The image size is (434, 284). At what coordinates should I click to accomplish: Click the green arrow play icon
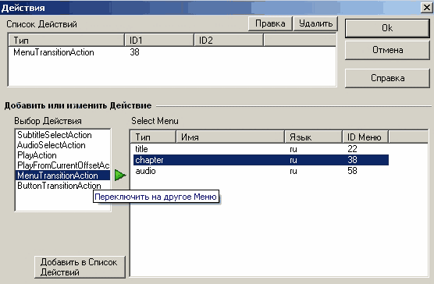120,175
